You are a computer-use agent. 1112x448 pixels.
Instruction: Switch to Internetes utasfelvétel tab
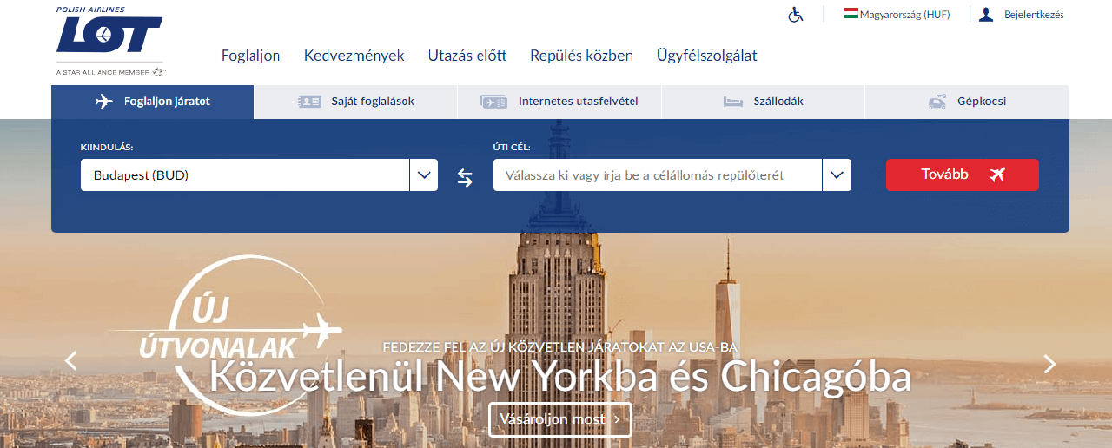559,102
